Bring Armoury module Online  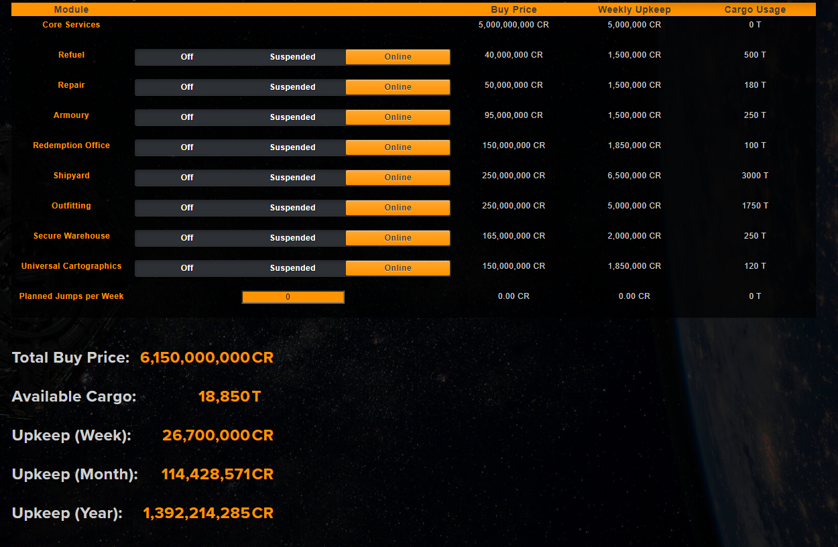tap(398, 117)
